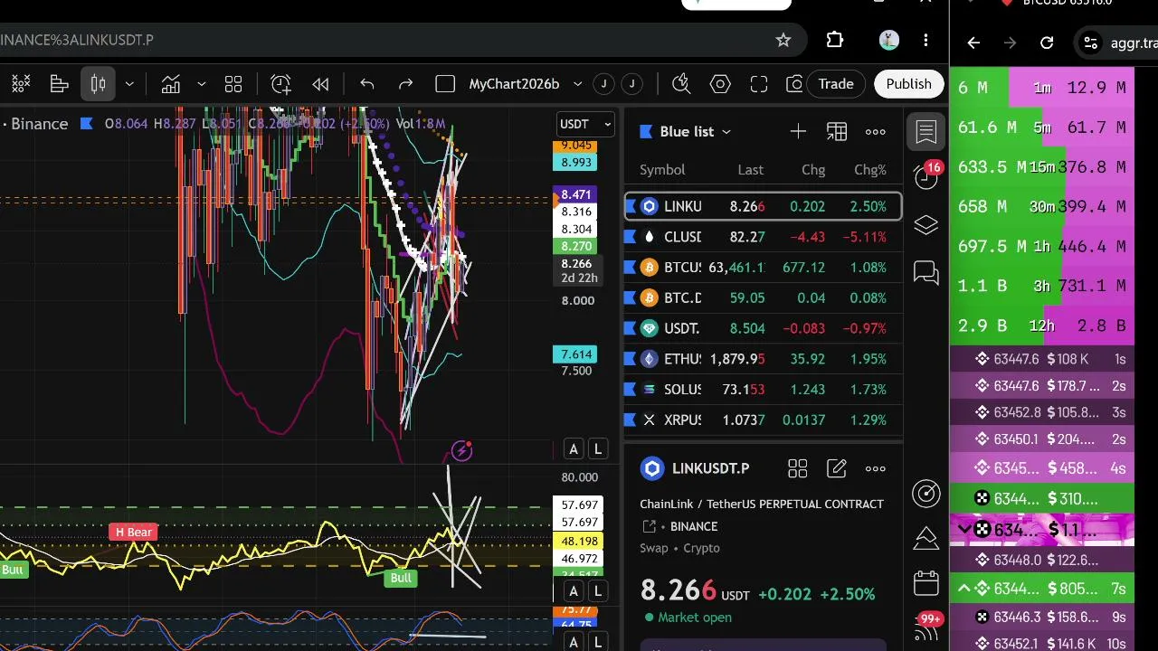Select the XRPUS row in the watchlist

763,420
